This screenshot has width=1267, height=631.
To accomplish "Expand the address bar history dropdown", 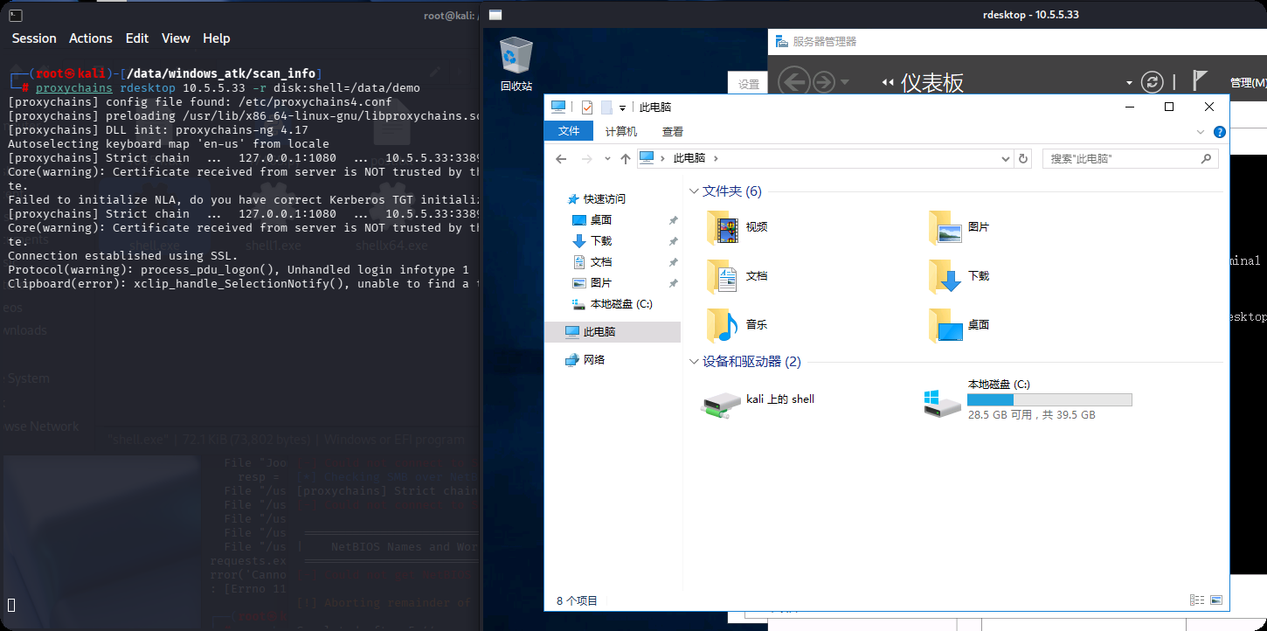I will 1005,159.
